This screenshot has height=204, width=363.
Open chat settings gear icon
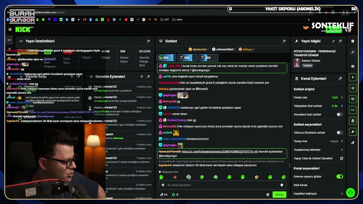(268, 195)
